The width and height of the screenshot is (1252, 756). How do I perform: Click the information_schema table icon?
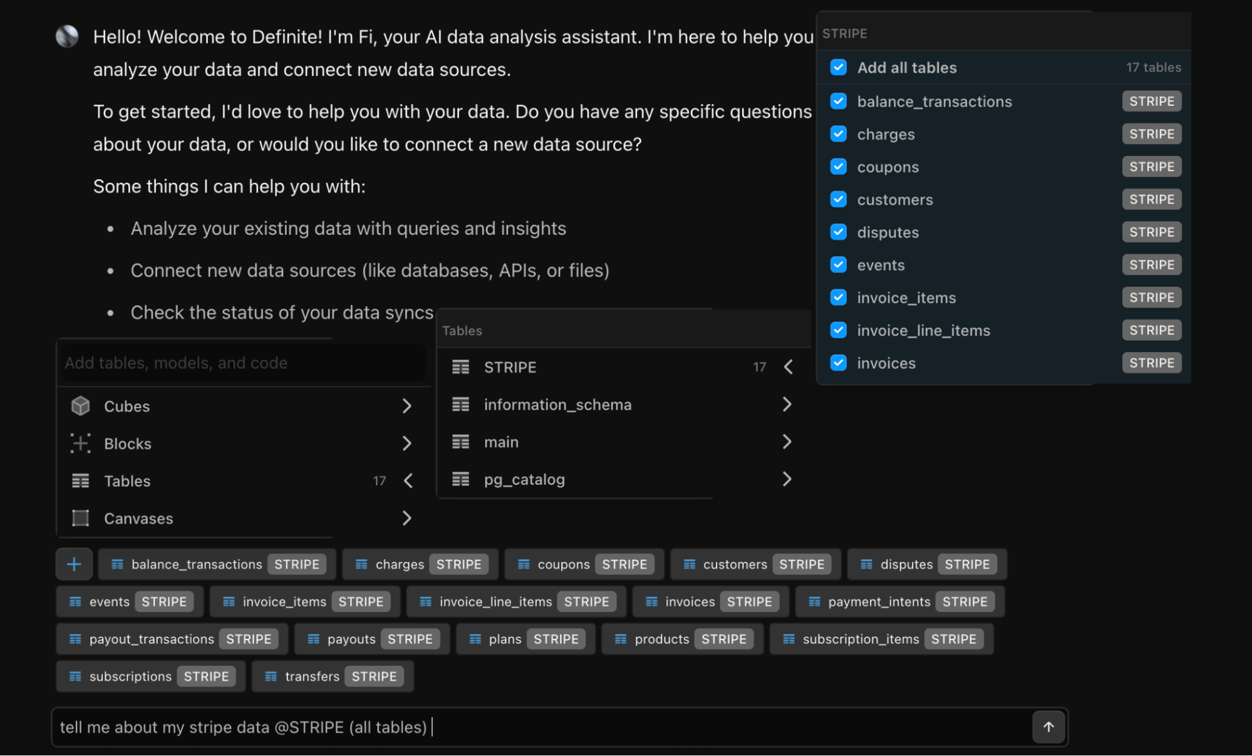[x=461, y=405]
